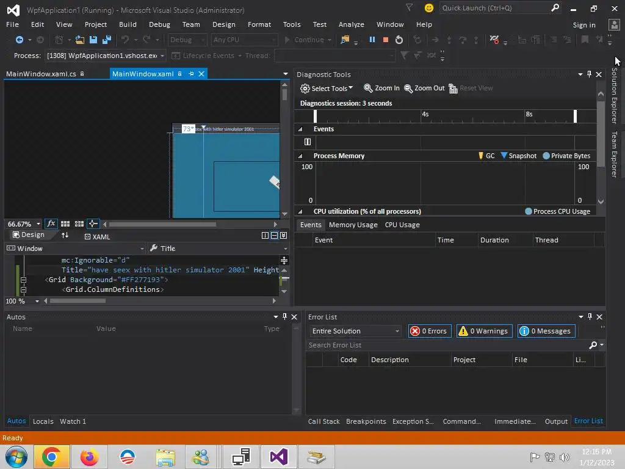Click the Save file toolbar icon

pos(93,40)
